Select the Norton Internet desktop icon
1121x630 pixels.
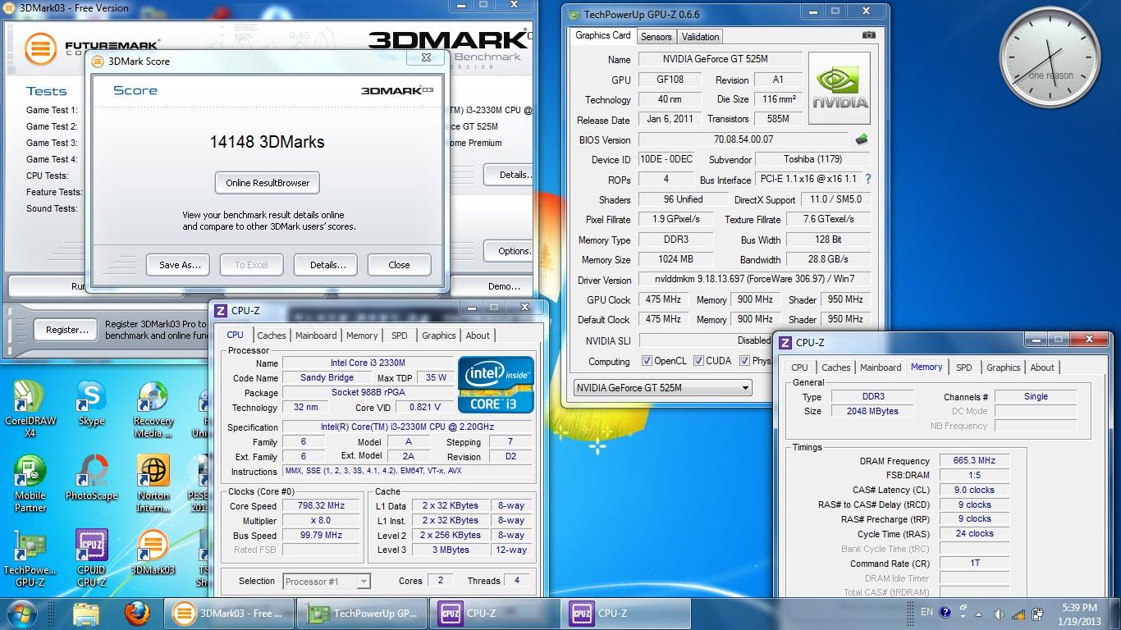click(x=153, y=483)
